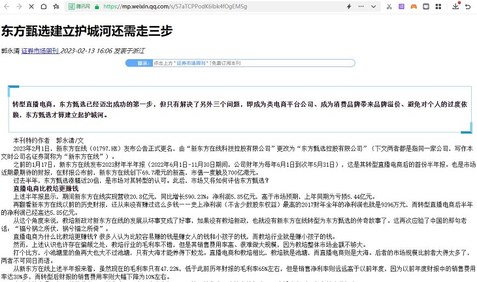Screen dimensions: 477x282
Task: Click the browser back arrow
Action: tap(5, 6)
